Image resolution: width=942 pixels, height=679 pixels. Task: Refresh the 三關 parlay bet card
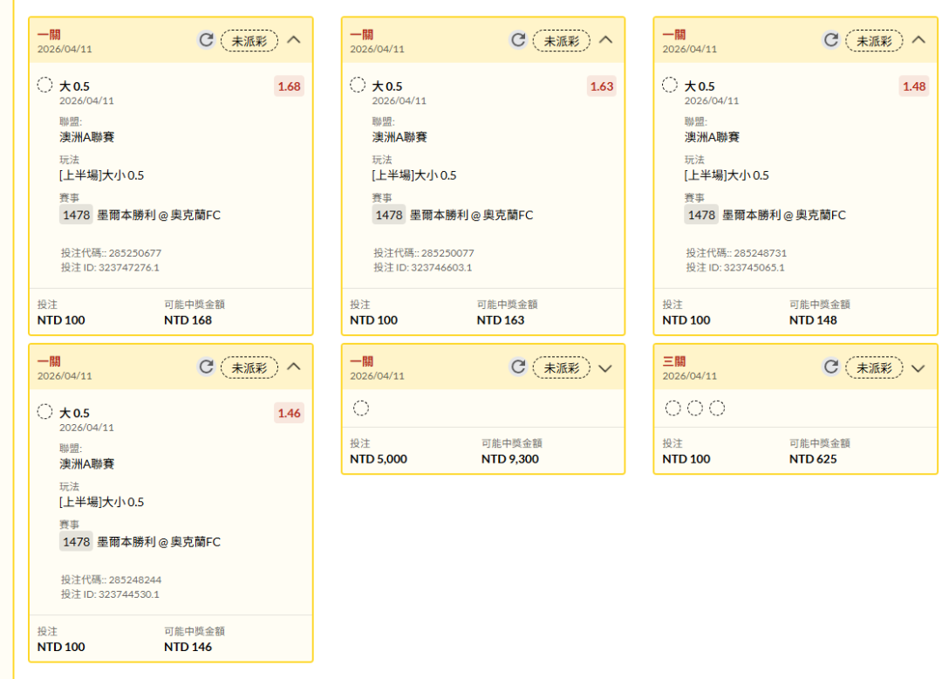pos(830,367)
